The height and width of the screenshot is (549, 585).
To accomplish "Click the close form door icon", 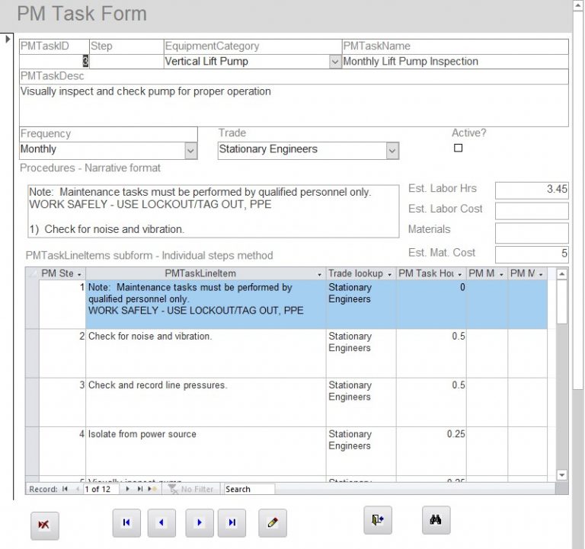I will (x=377, y=520).
